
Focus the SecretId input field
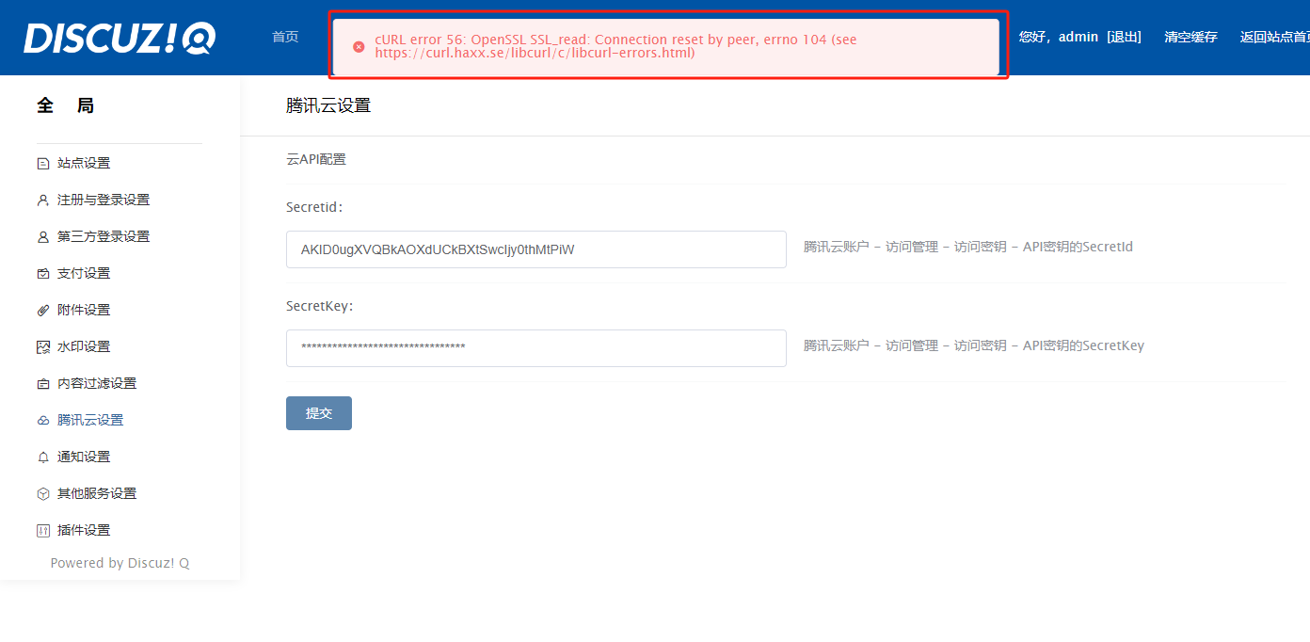coord(536,249)
